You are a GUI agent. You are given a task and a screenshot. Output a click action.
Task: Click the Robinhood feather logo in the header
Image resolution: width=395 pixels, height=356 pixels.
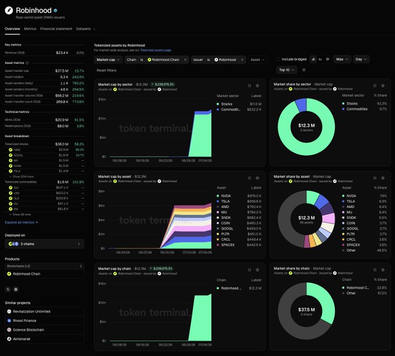click(9, 10)
